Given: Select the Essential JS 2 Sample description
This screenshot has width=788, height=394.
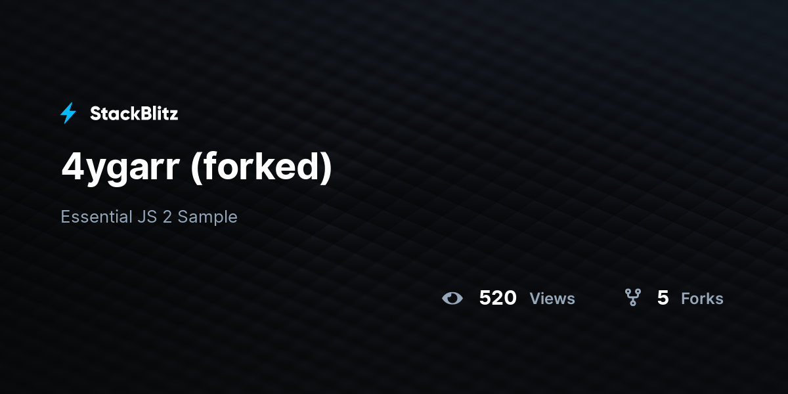Looking at the screenshot, I should pyautogui.click(x=149, y=217).
